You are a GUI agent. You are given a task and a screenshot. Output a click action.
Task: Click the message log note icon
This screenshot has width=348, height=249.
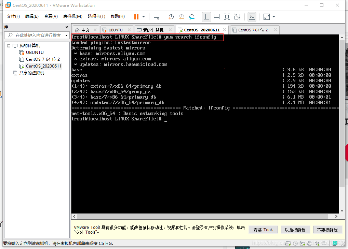click(335, 243)
